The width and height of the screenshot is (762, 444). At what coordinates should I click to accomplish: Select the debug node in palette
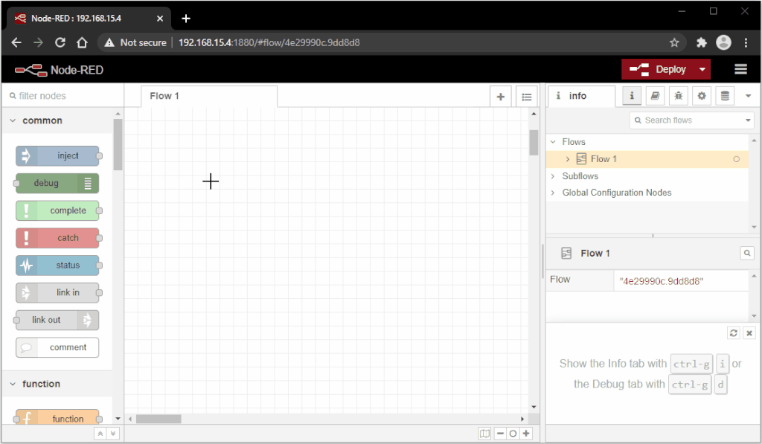coord(57,183)
